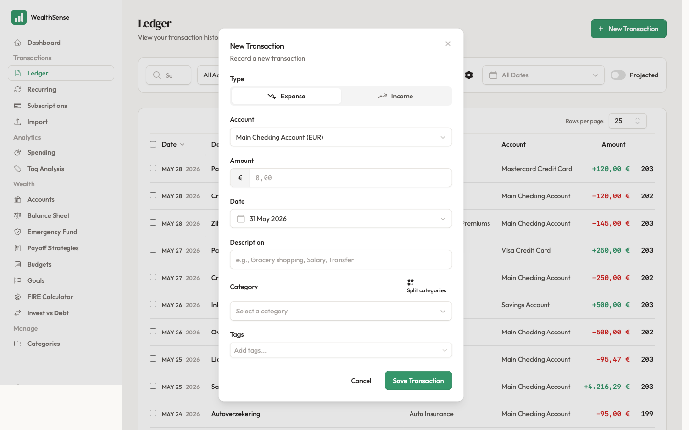Click the ledger search field
The height and width of the screenshot is (430, 689).
point(168,75)
